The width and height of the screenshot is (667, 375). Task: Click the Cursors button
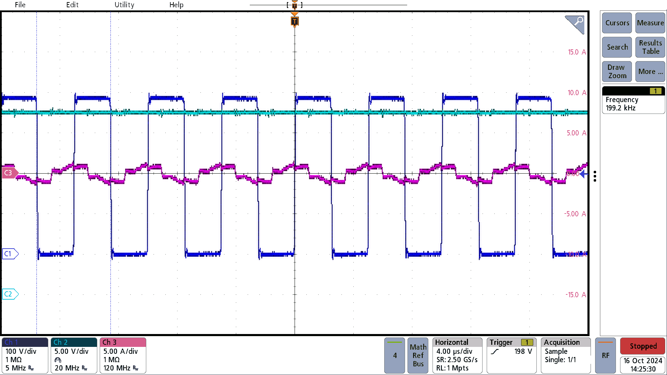tap(617, 23)
